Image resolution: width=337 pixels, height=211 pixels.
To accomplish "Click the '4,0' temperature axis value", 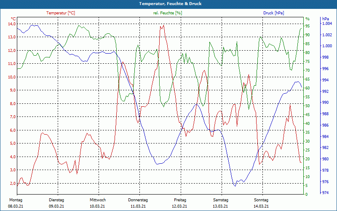I will pos(13,157).
